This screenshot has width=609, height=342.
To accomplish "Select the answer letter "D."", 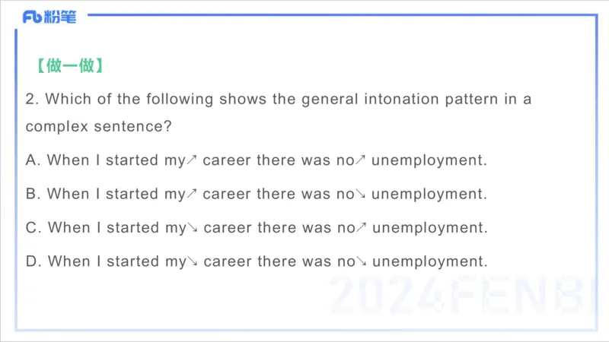I will (33, 262).
